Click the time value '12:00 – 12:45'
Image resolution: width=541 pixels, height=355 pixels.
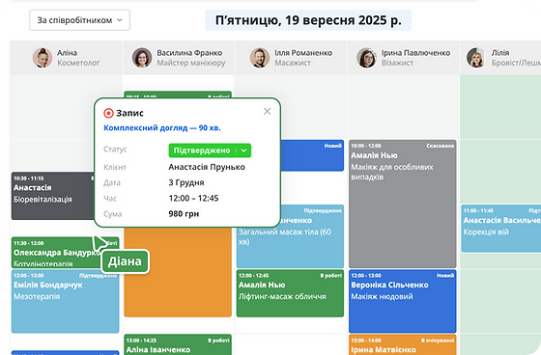pos(193,198)
